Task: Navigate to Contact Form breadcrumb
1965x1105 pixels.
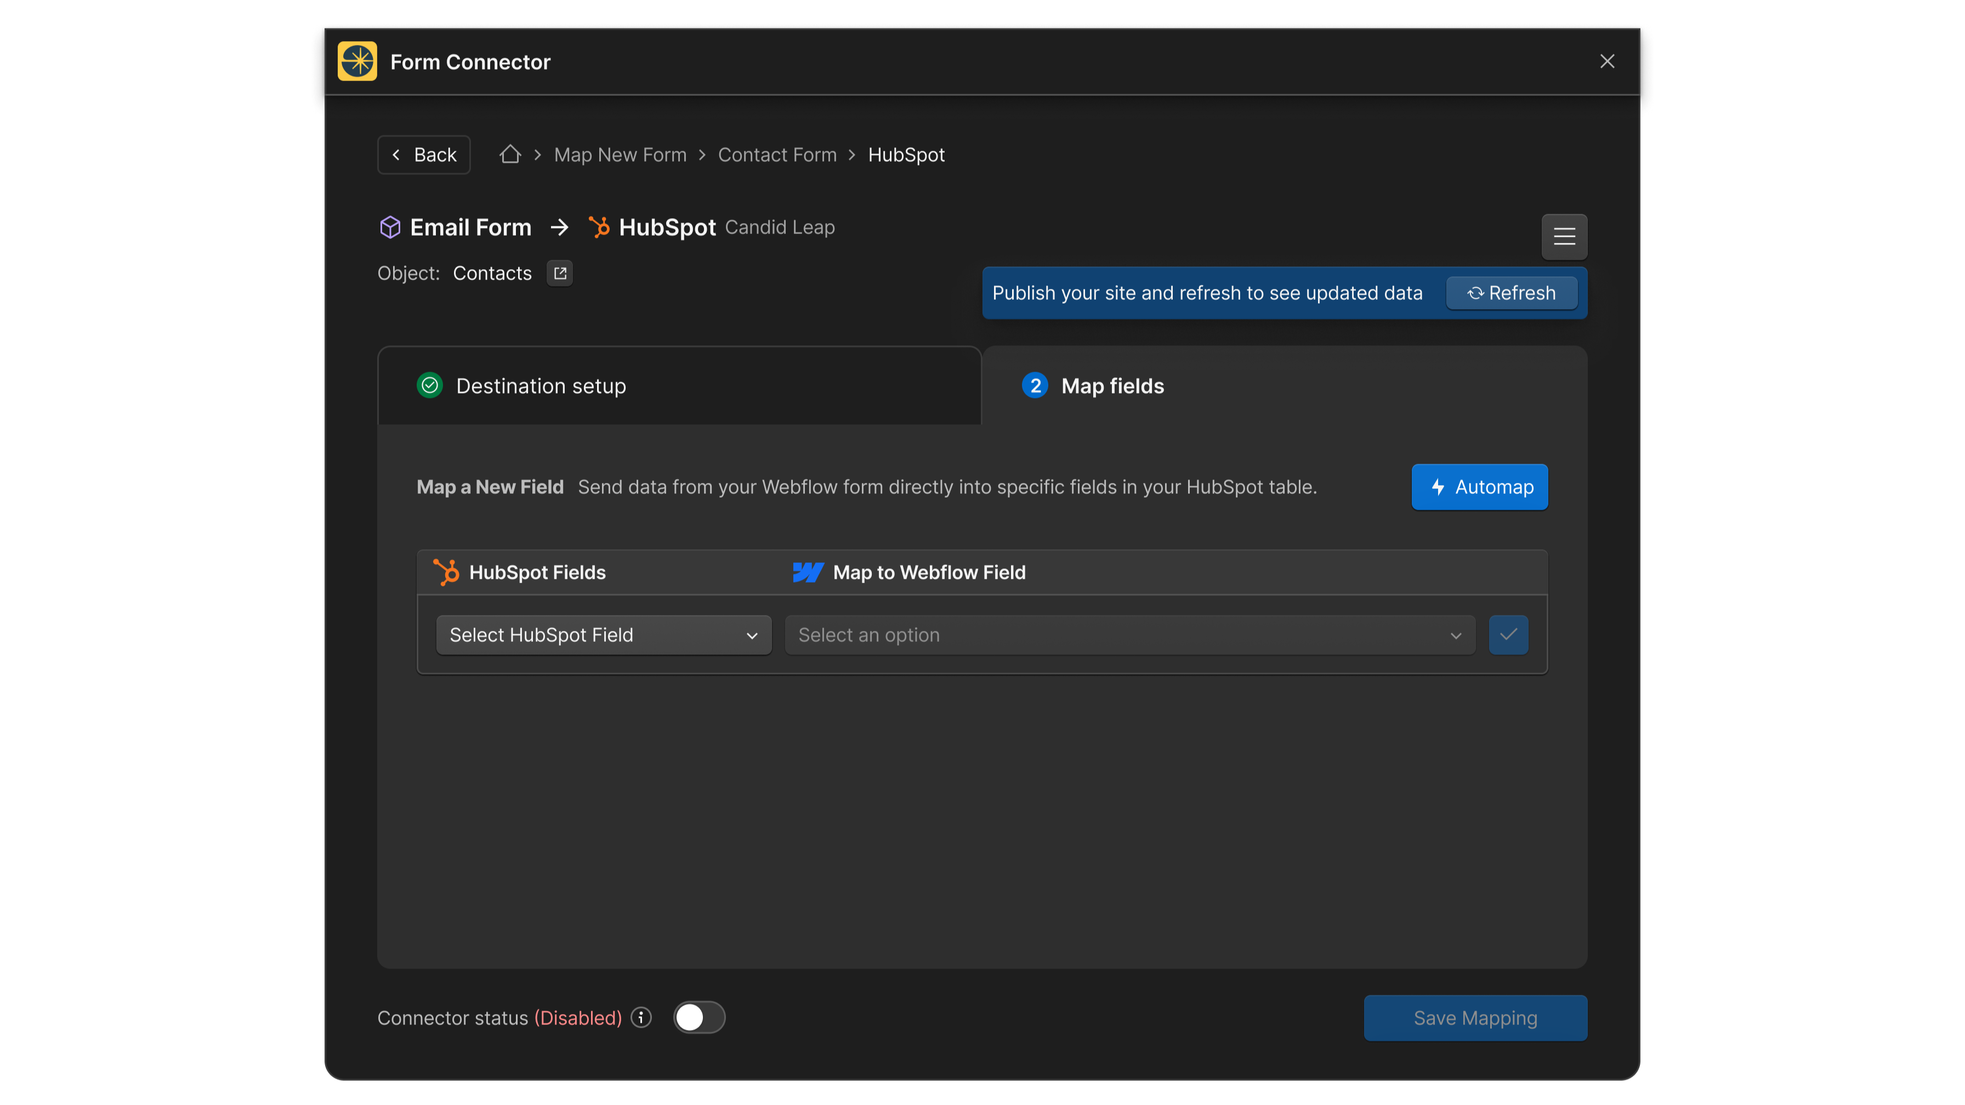Action: [776, 154]
